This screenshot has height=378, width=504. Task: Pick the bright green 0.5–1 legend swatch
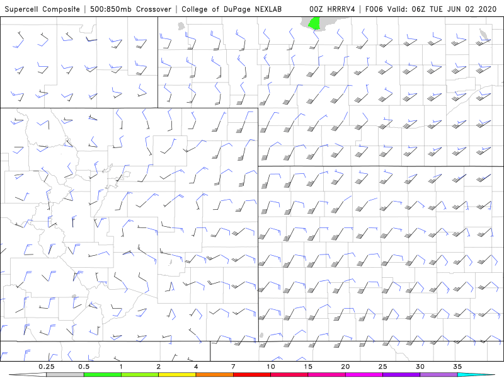(x=103, y=375)
